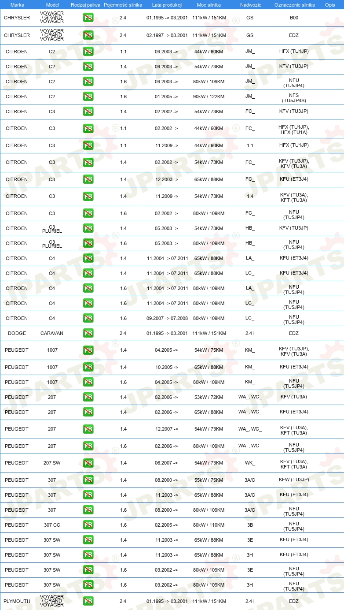
Task: Click the petrol icon in Chrysler Voyager EDZ row
Action: click(88, 35)
